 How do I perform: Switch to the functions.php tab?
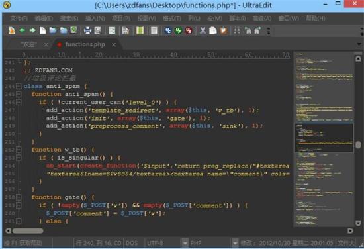coord(85,44)
